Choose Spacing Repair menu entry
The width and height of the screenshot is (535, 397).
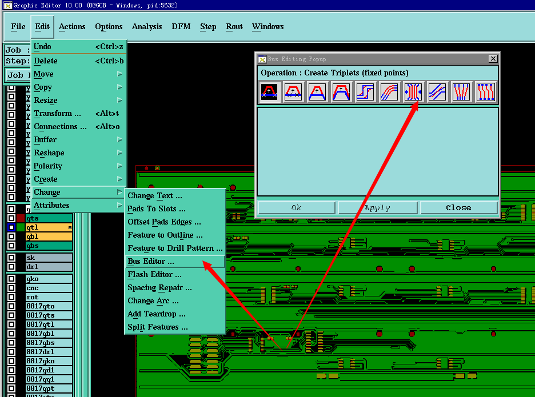(175, 288)
